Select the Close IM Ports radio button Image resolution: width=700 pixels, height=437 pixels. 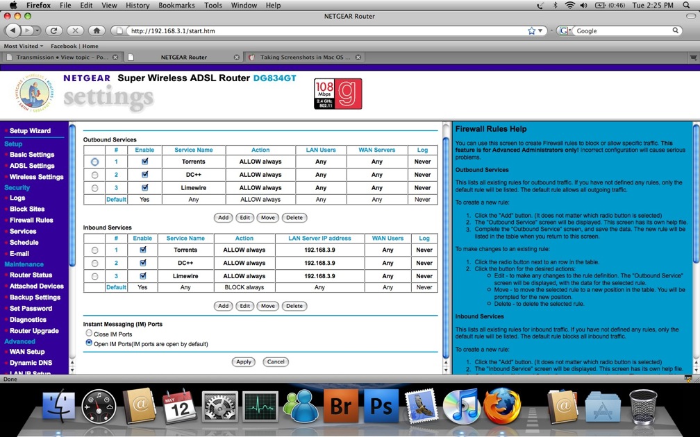coord(89,333)
